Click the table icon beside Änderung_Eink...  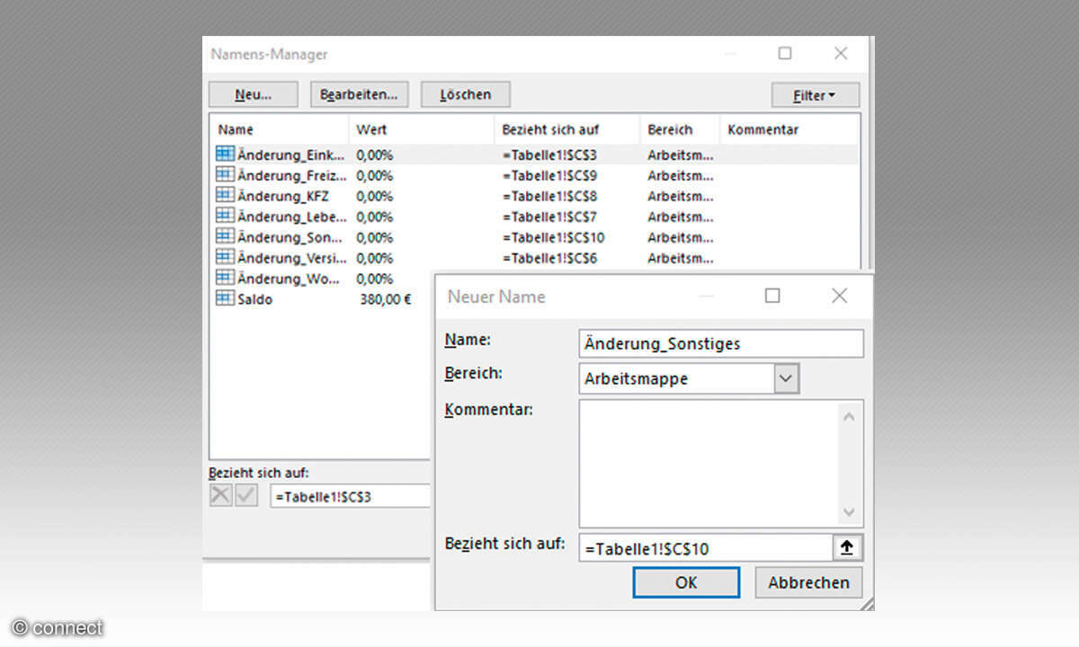coord(225,154)
